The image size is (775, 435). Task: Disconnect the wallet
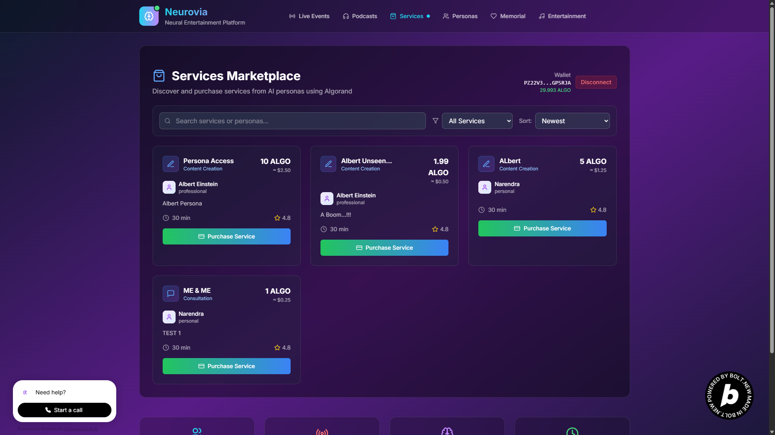point(596,82)
